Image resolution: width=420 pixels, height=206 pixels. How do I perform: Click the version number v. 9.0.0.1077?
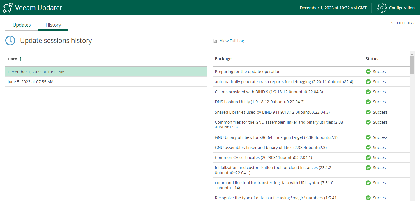[x=403, y=23]
